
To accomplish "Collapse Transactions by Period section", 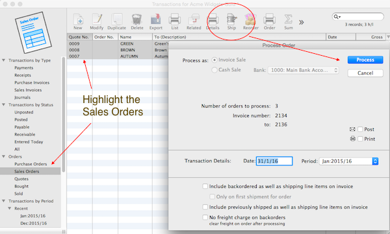I will [4, 201].
